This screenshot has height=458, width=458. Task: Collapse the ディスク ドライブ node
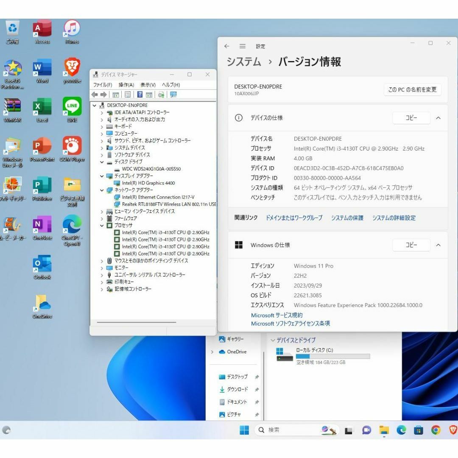click(102, 162)
